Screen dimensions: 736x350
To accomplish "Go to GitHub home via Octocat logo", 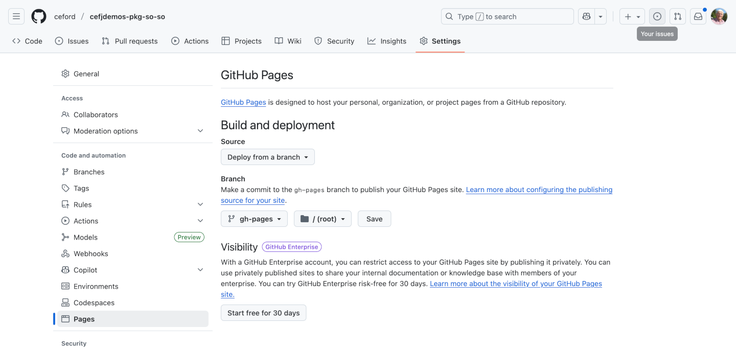I will click(39, 16).
